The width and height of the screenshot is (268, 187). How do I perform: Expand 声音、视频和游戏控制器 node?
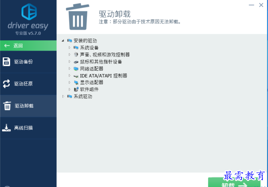coord(69,54)
